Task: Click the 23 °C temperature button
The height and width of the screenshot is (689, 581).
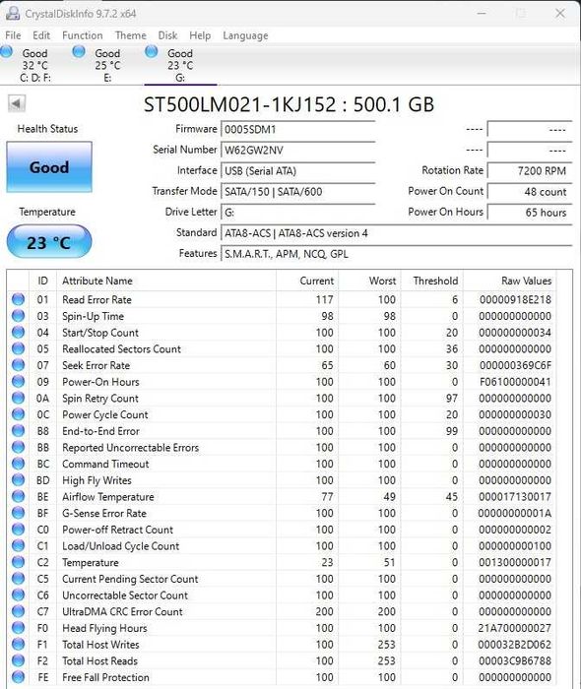Action: tap(49, 242)
